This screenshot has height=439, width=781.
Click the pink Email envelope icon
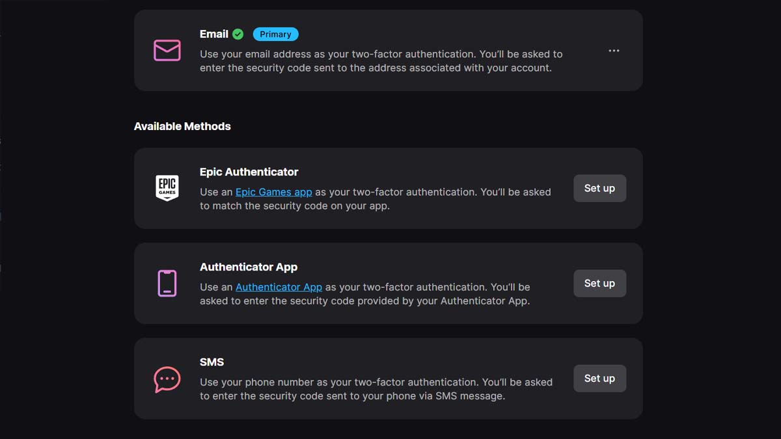point(167,50)
